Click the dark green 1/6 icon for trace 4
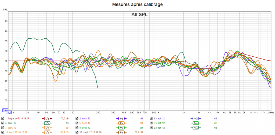The image size is (275, 135). tap(47, 123)
